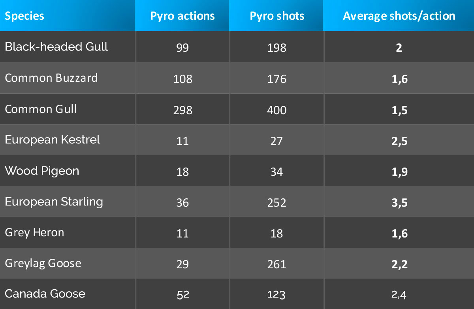
Task: Click the Black-headed Gull row label
Action: (56, 47)
